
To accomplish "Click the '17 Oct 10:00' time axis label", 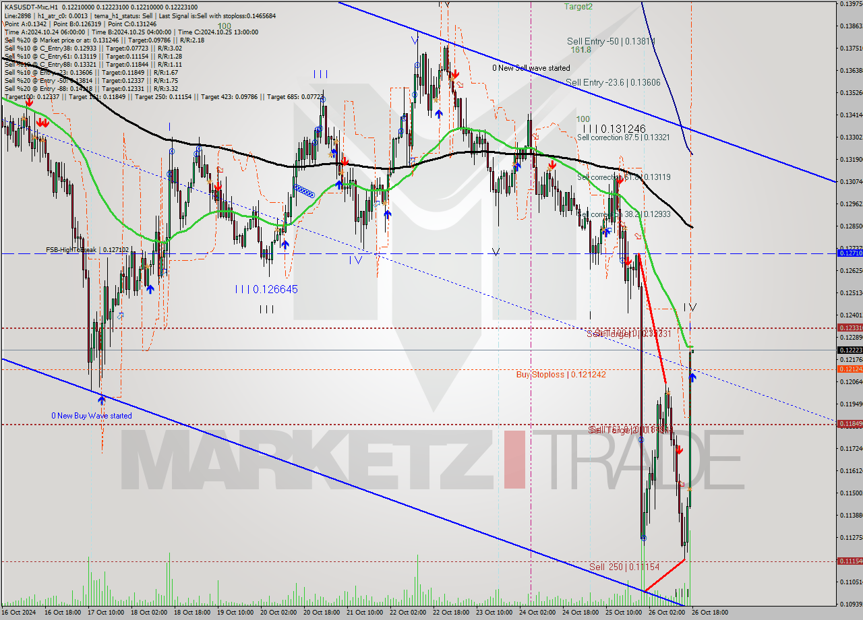I will coord(106,613).
